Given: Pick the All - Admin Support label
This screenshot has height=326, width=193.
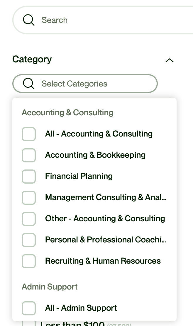Looking at the screenshot, I should [81, 308].
